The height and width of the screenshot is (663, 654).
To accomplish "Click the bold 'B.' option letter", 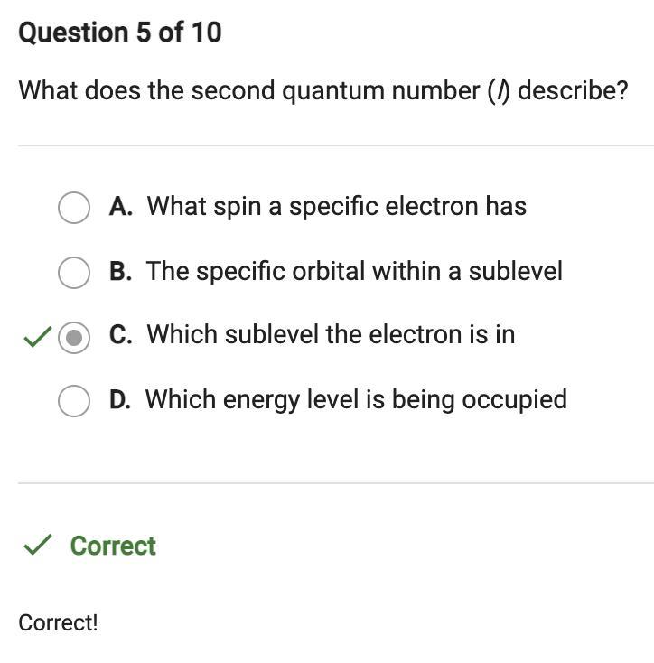I will pos(120,271).
